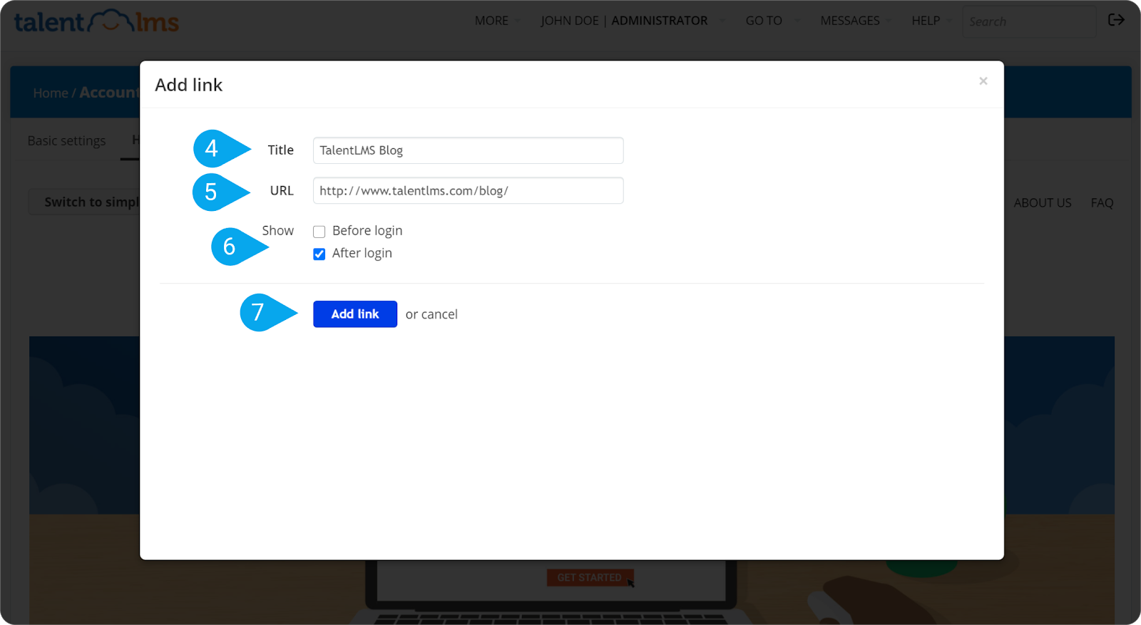Open the HELP menu

pyautogui.click(x=931, y=21)
